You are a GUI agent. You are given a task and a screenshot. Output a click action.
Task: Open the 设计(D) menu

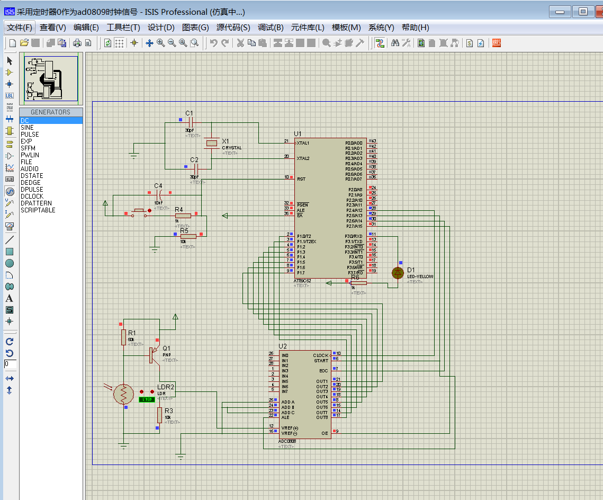pyautogui.click(x=161, y=28)
